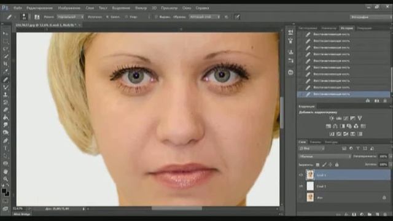Open the healing brush Mode dropdown
This screenshot has width=393, height=221.
click(x=70, y=17)
